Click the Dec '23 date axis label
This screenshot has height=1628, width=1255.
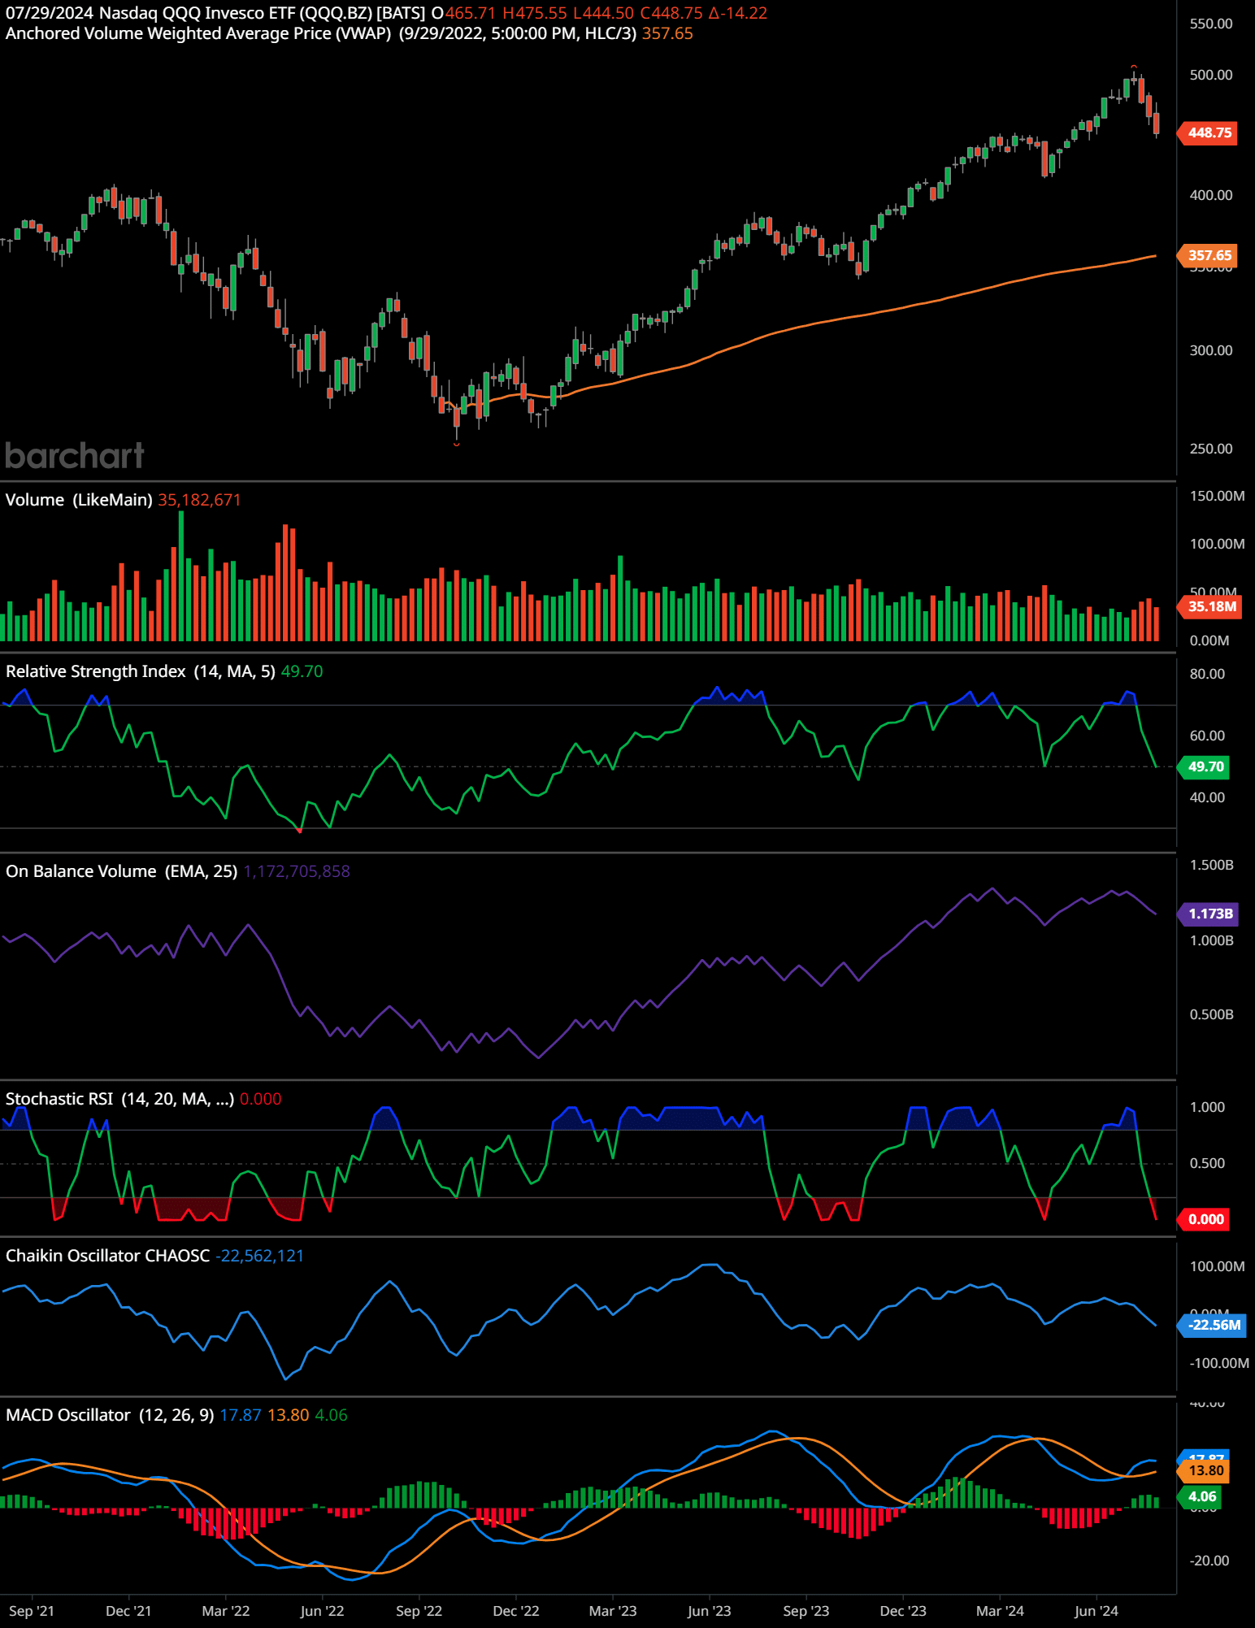pos(903,1611)
